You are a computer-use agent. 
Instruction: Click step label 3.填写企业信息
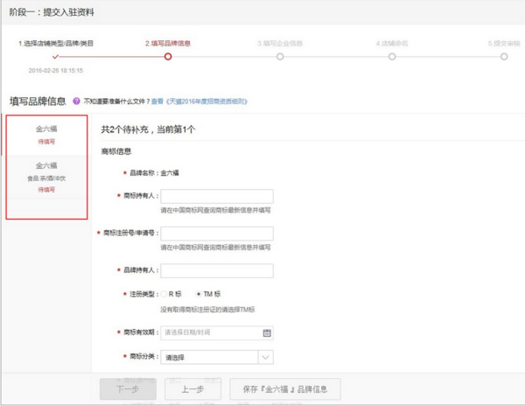(280, 43)
